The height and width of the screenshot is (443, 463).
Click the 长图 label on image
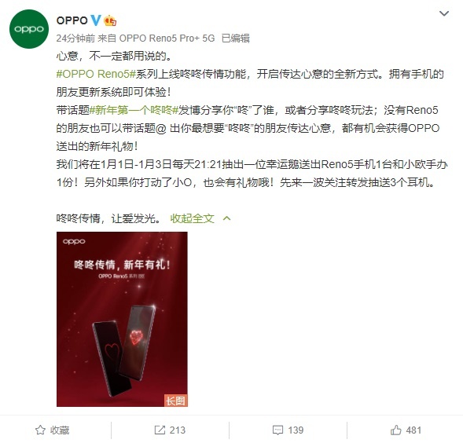175,401
